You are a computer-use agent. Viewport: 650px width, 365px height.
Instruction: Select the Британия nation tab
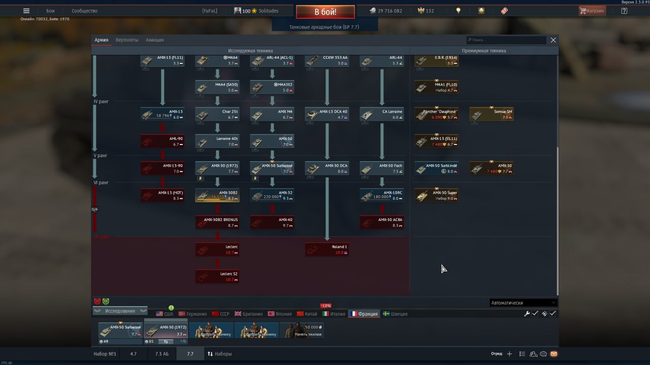249,314
